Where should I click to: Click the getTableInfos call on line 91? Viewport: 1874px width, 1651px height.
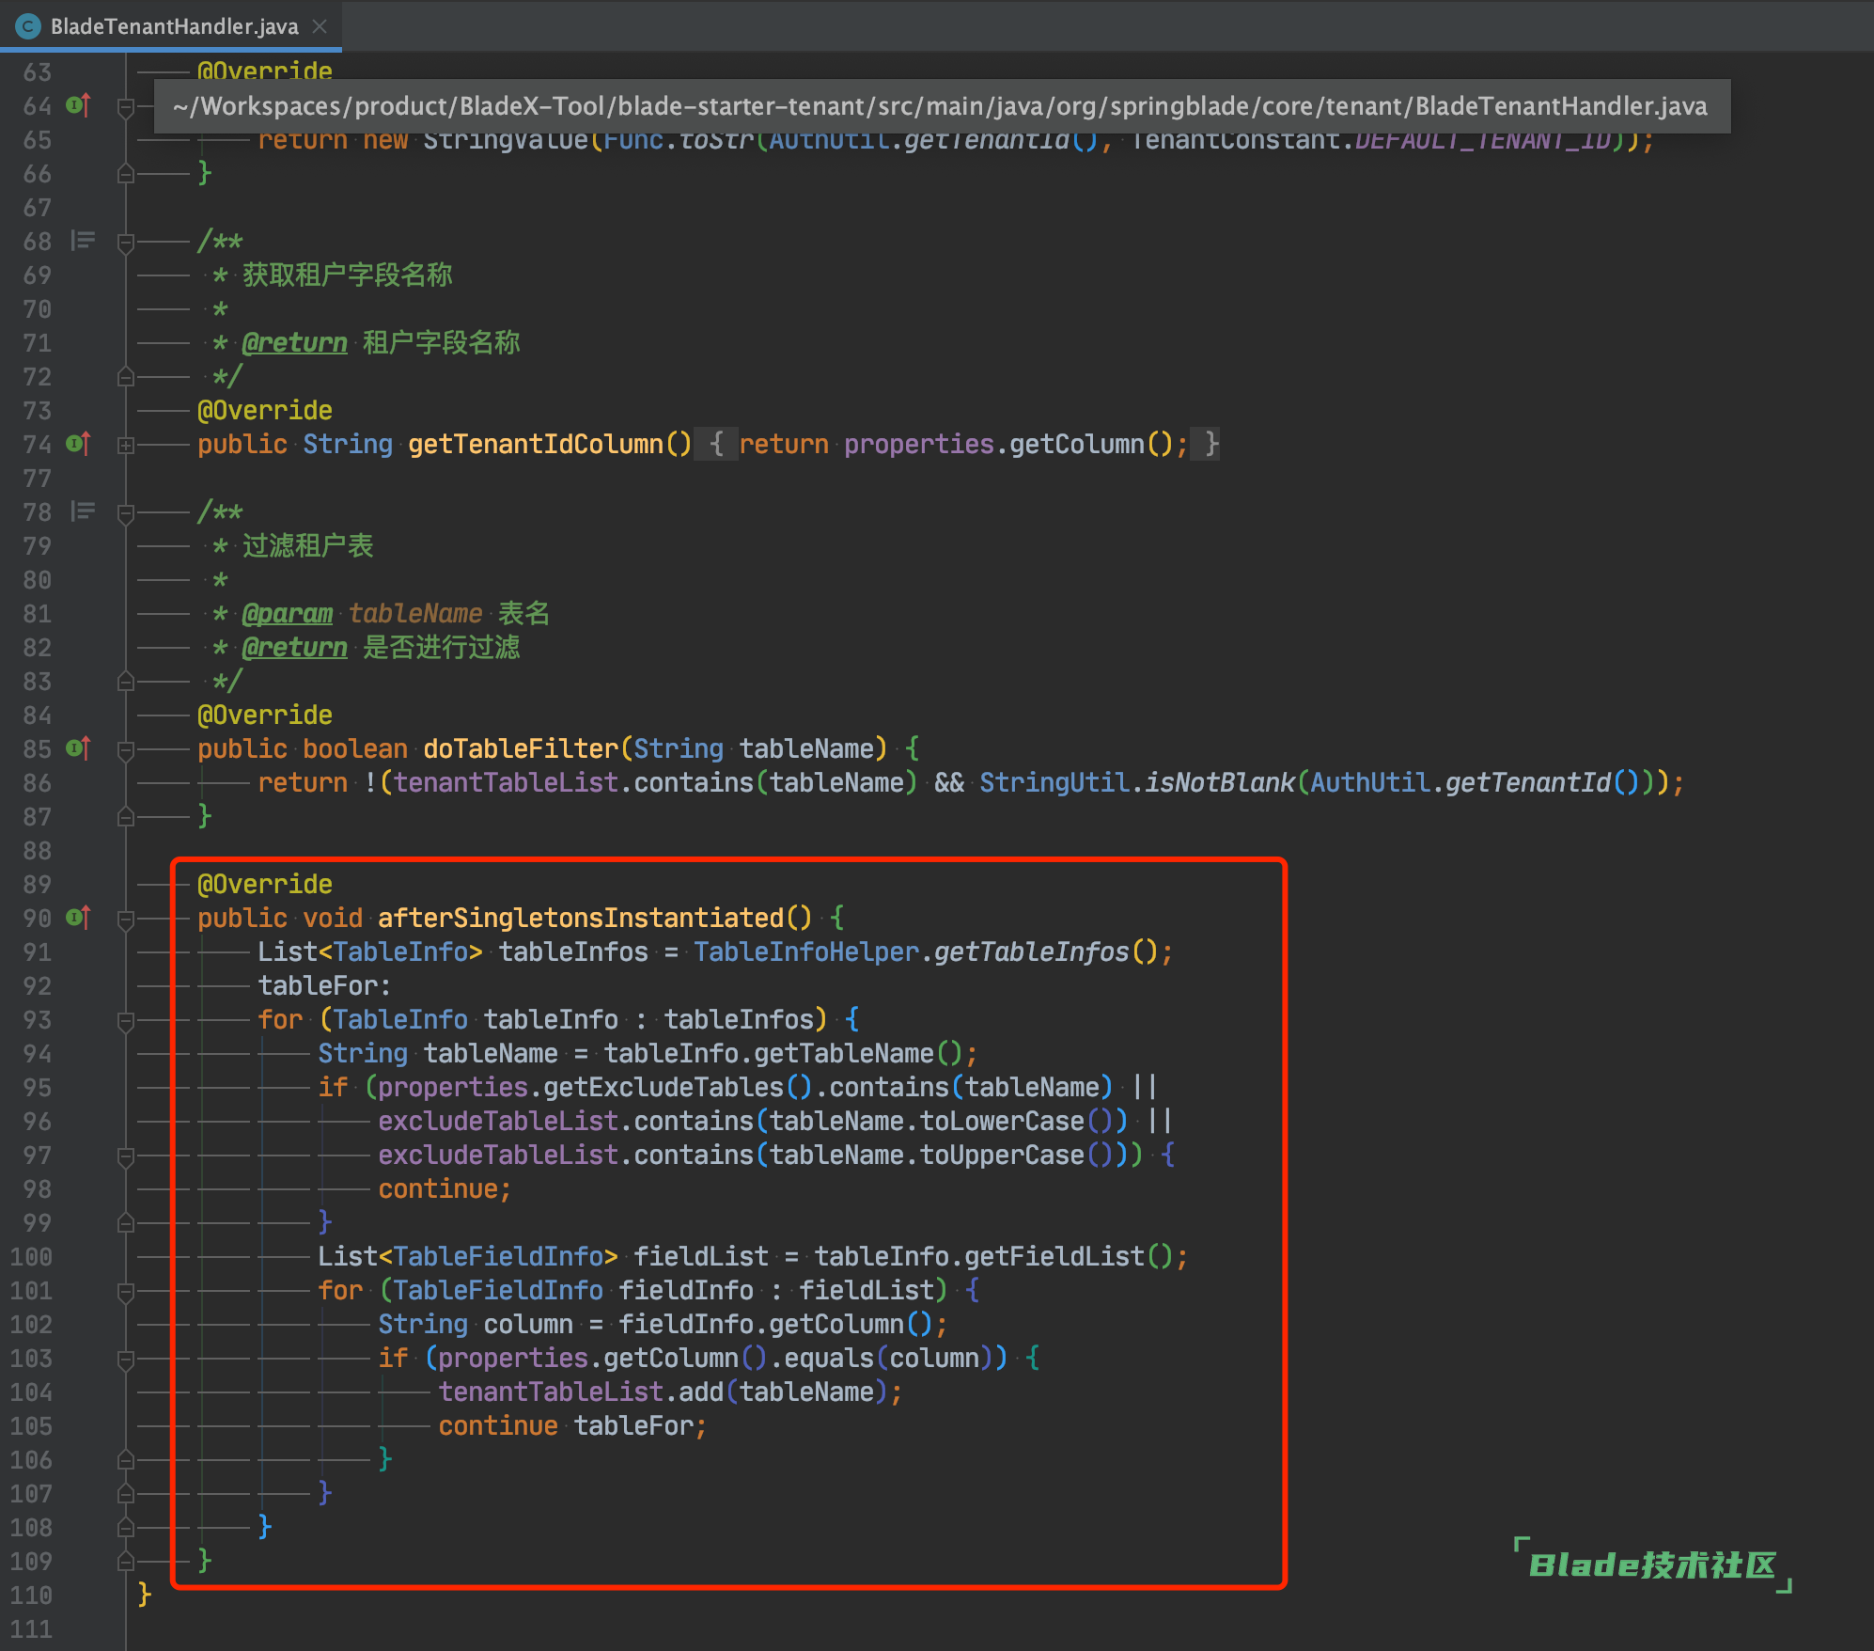point(1032,952)
